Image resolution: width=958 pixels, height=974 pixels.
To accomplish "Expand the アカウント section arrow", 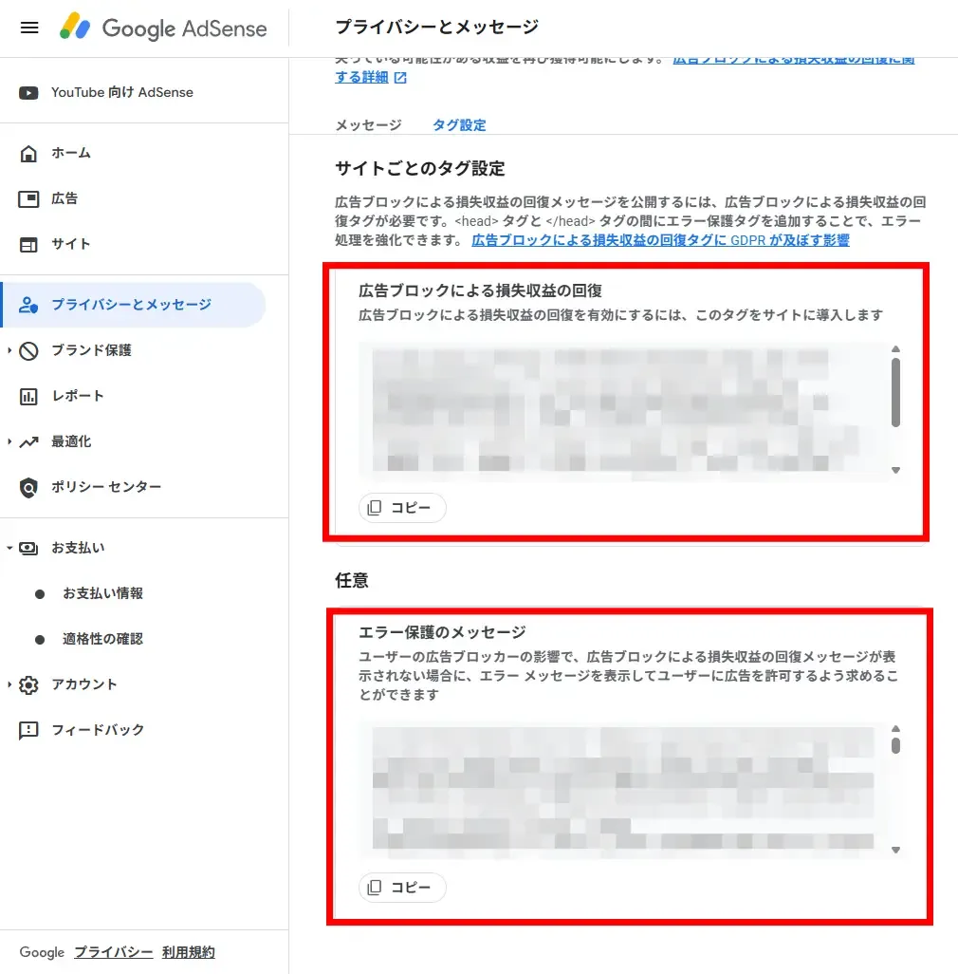I will pyautogui.click(x=9, y=684).
